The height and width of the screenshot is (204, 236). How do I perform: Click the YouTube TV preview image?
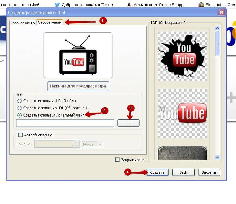78,55
